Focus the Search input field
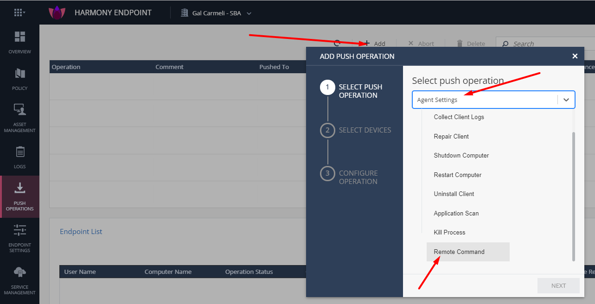Screen dimensions: 595x304 click(x=545, y=44)
